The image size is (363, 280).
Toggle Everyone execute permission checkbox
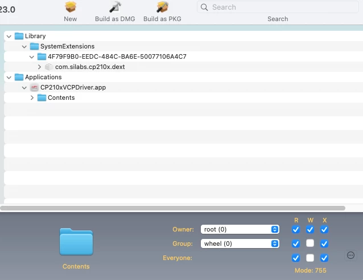[324, 258]
